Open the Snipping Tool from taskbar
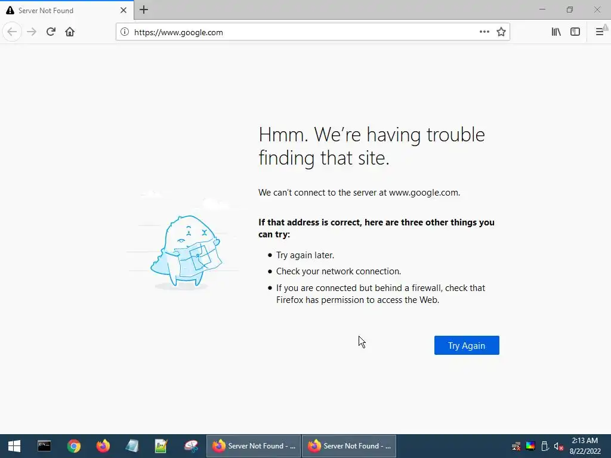The height and width of the screenshot is (458, 611). (191, 446)
